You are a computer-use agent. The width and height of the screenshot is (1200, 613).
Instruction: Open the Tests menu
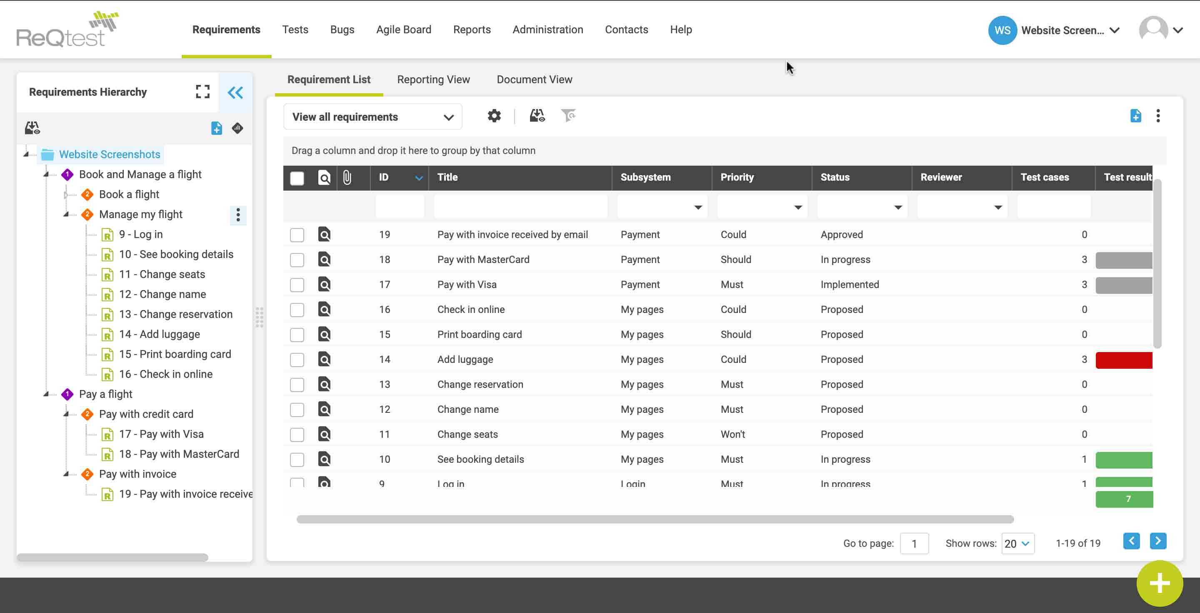tap(295, 30)
